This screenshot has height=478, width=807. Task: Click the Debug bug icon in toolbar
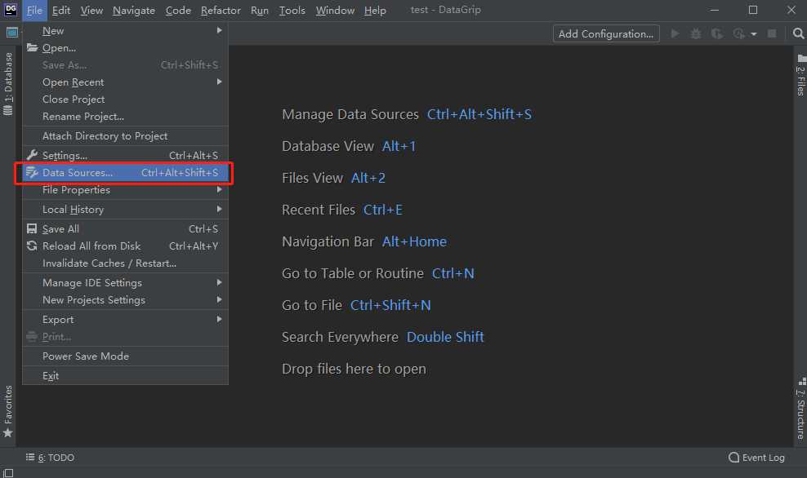point(696,33)
